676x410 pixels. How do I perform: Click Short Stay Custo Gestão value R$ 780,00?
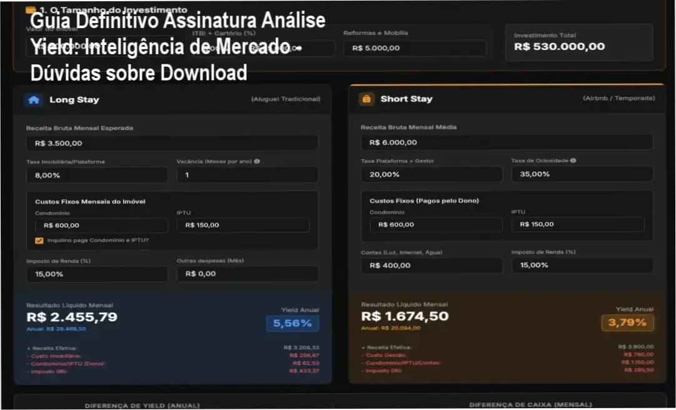639,354
